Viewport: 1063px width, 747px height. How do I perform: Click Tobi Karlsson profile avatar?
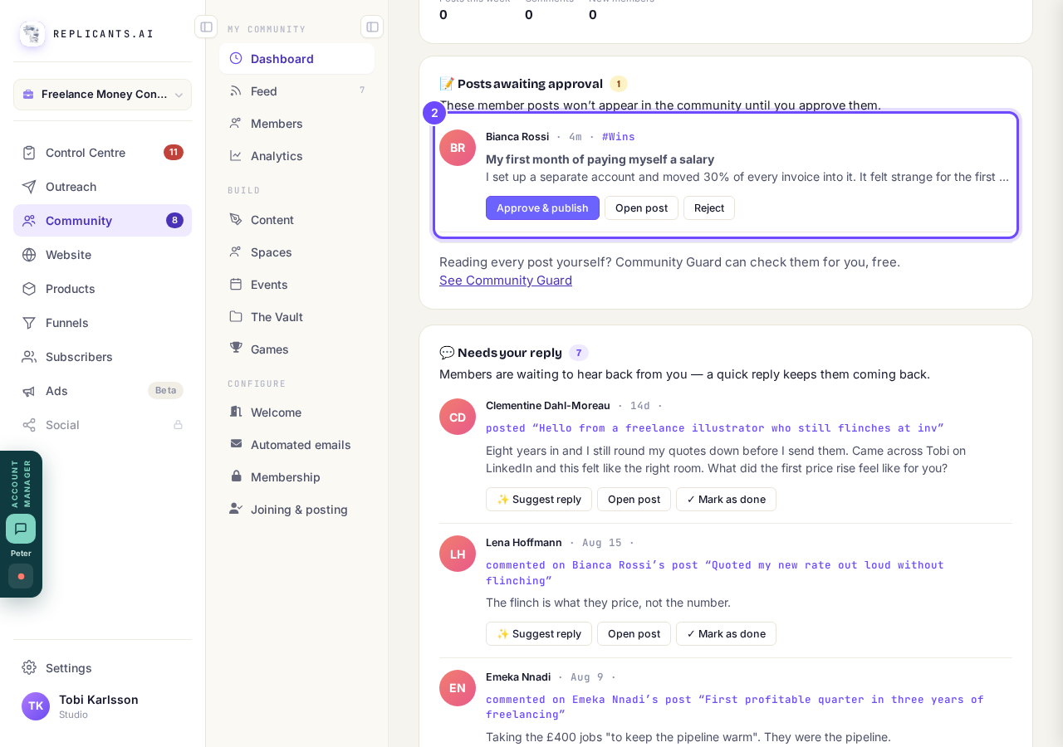(36, 706)
